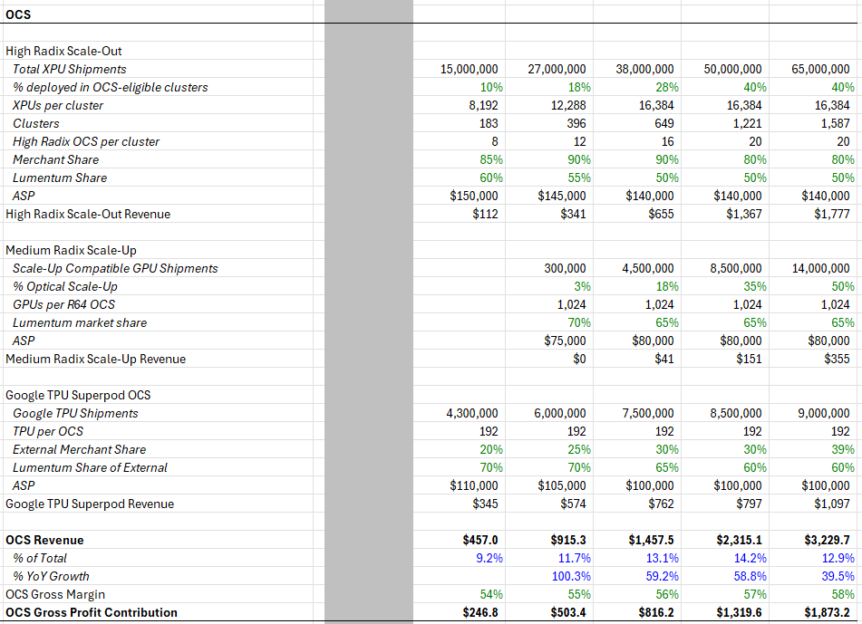Select the 15,000,000 XPU shipments cell
Image resolution: width=862 pixels, height=624 pixels.
(469, 69)
